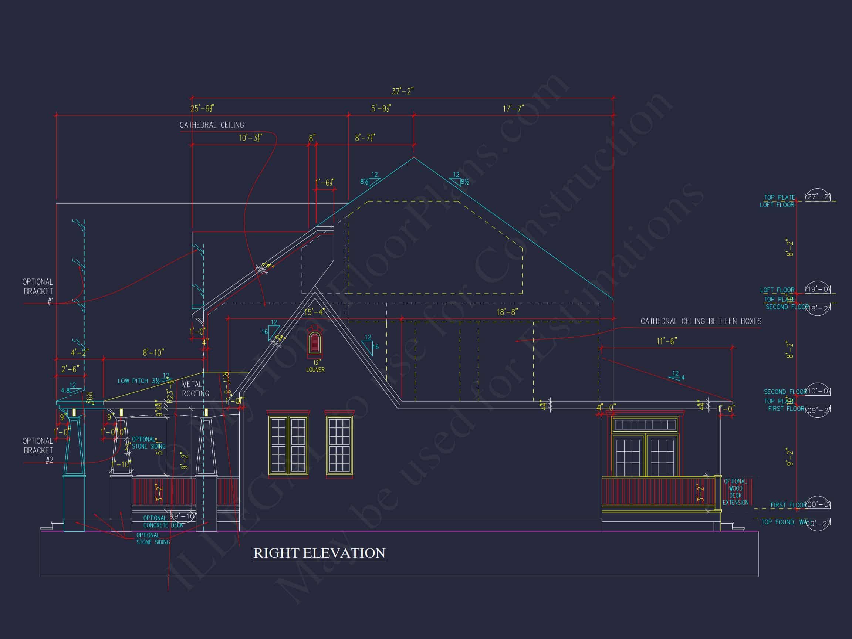Select the left 8½ roof pitch triangle
The image size is (852, 639).
point(373,182)
